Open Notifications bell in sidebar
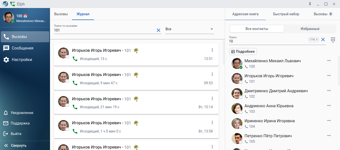Viewport: 340px width, 150px height. coord(6,113)
